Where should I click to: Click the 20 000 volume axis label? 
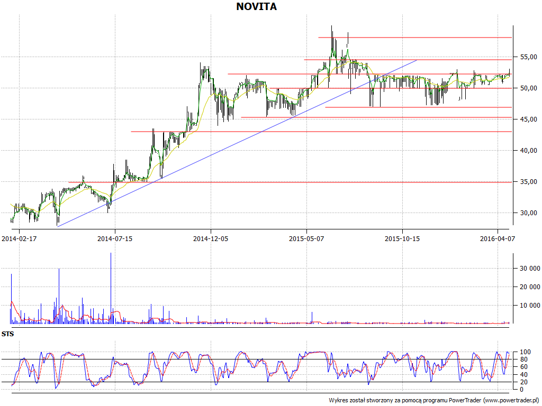(x=529, y=287)
